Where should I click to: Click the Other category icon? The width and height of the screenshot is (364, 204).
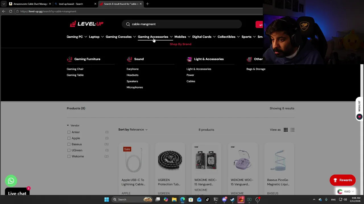[x=249, y=59]
